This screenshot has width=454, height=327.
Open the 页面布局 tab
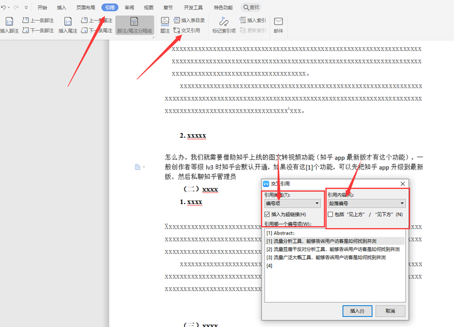coord(86,8)
